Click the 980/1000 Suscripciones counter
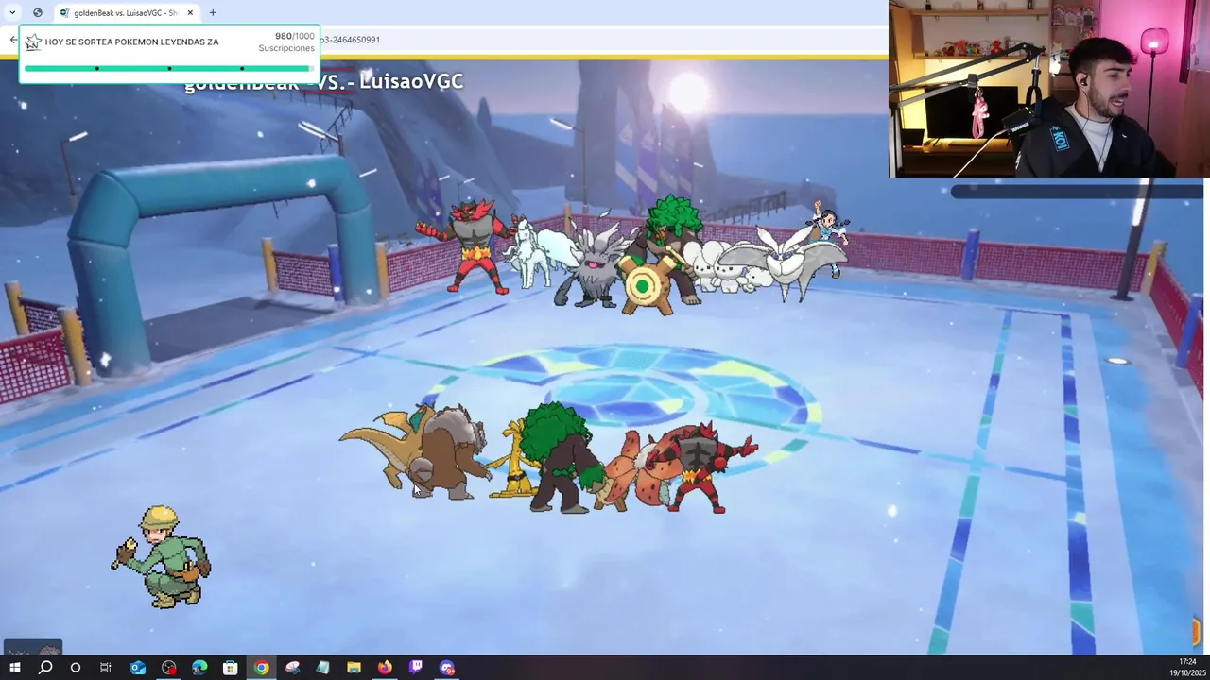This screenshot has height=680, width=1210. tap(286, 42)
